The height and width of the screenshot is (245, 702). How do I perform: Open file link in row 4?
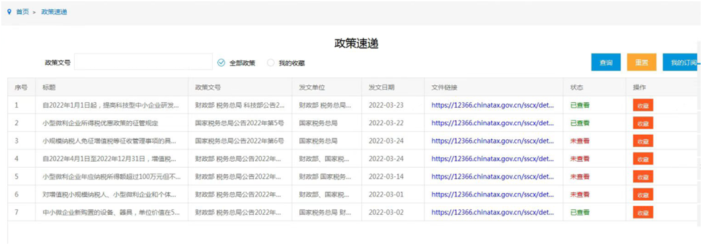(493, 158)
